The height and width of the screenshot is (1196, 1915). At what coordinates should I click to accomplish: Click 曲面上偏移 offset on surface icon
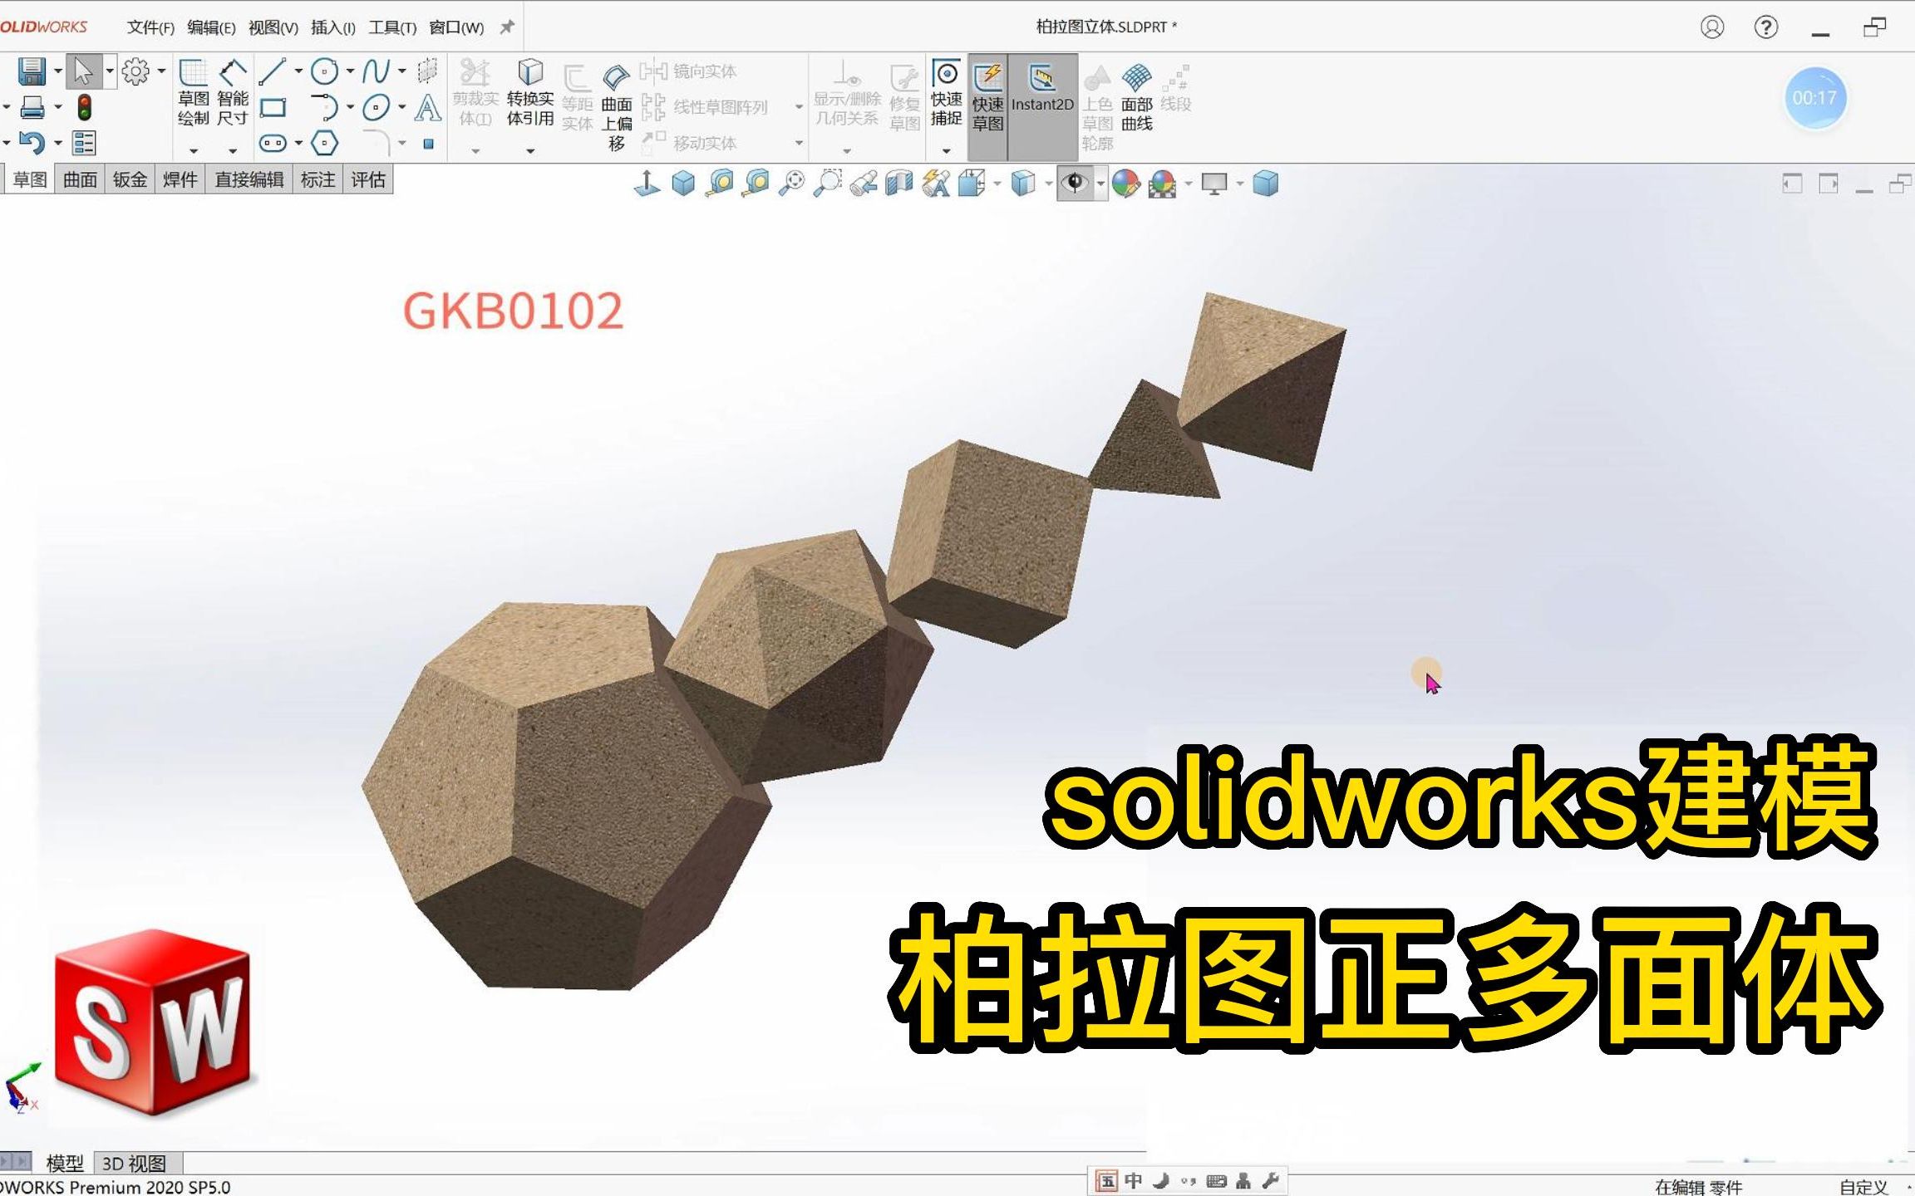(x=616, y=108)
